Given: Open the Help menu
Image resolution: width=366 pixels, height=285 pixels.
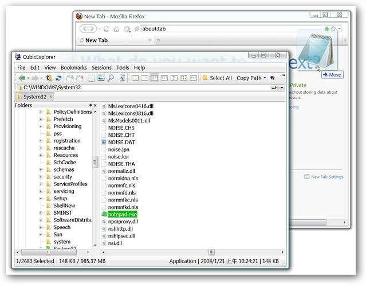Looking at the screenshot, I should coord(139,68).
